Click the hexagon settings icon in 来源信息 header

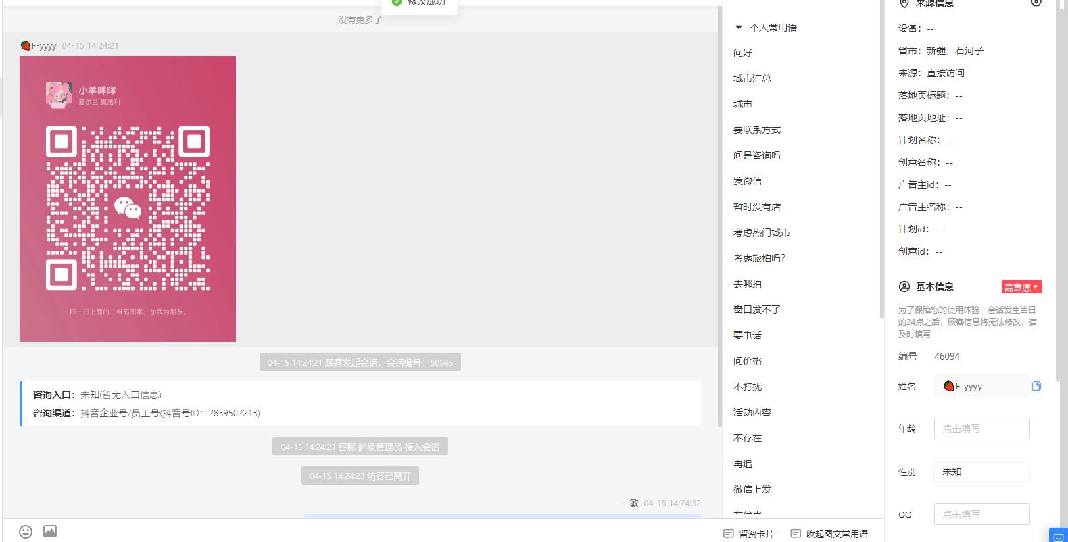[x=1036, y=3]
